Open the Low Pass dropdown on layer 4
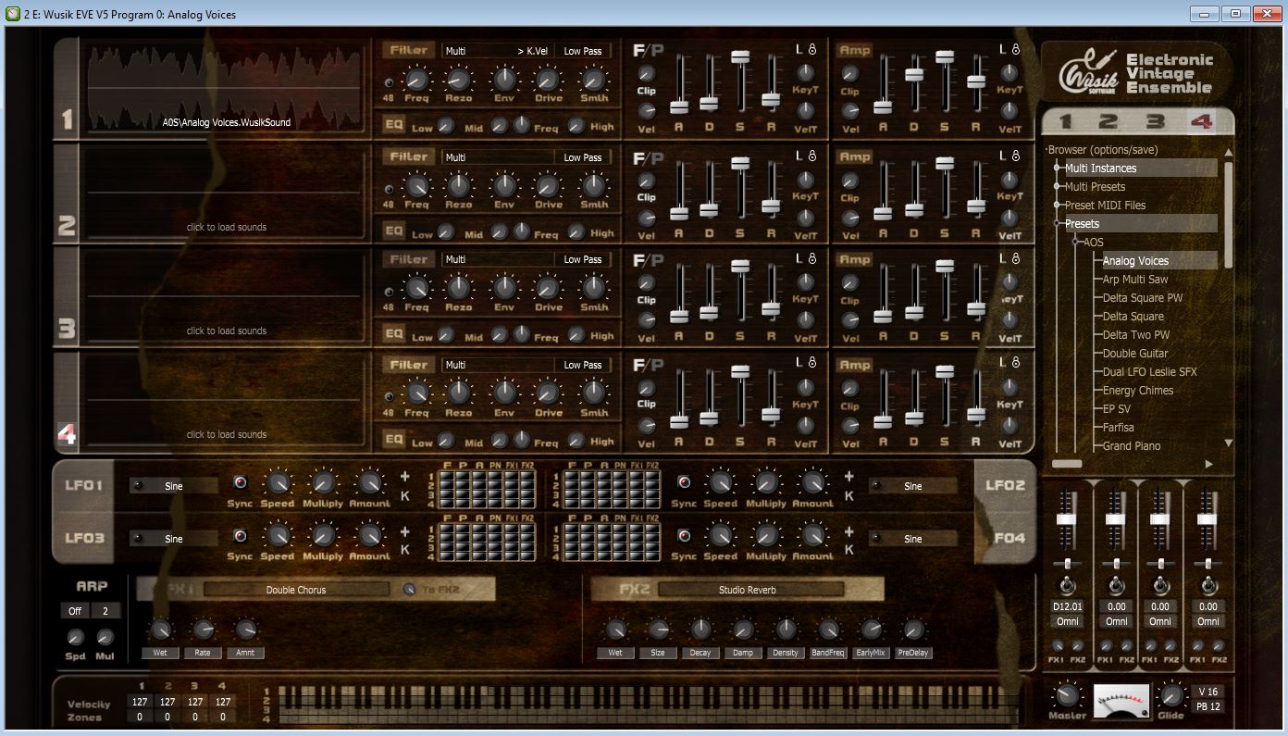 583,365
